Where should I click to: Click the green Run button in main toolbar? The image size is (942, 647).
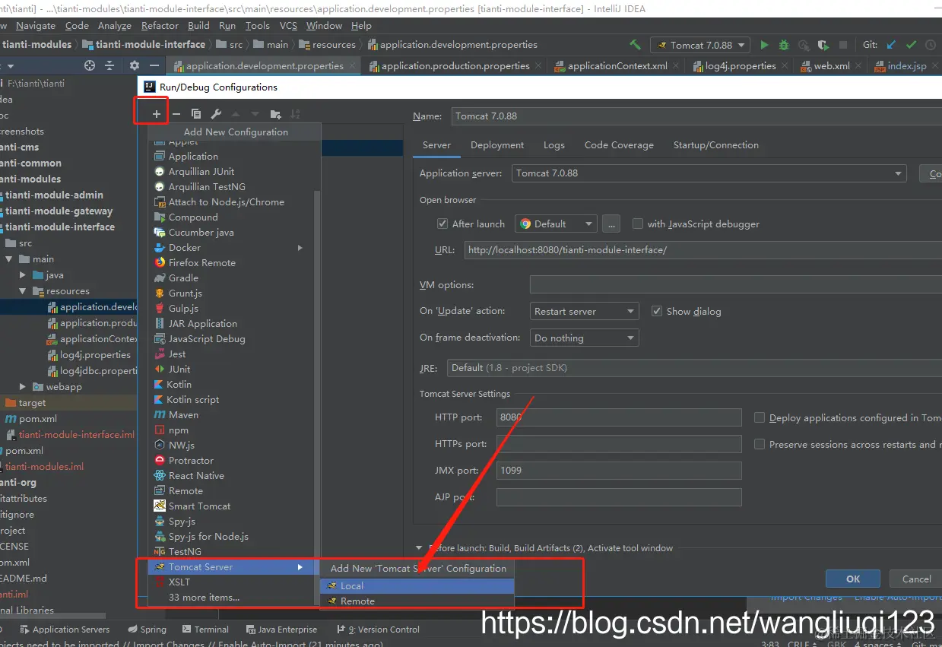[765, 45]
